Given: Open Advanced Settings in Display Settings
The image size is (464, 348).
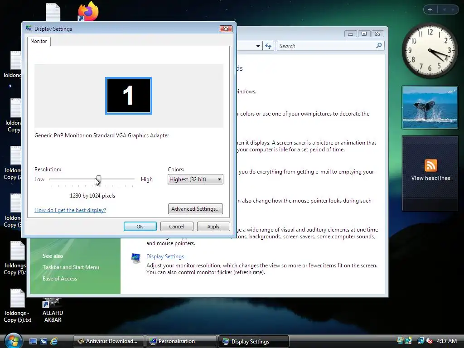Looking at the screenshot, I should (x=195, y=209).
